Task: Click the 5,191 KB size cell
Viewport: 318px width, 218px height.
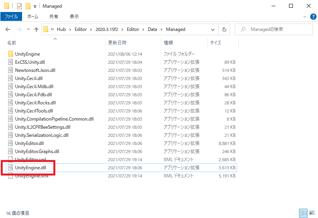Action: [x=227, y=175]
